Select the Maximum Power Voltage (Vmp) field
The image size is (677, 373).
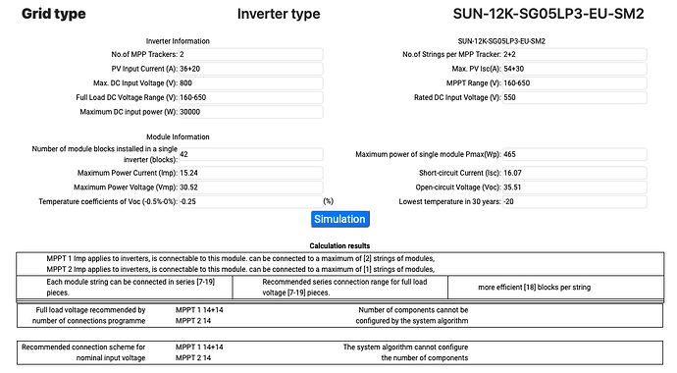pos(251,187)
